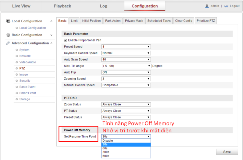Open the Storage sidebar item

[25, 99]
